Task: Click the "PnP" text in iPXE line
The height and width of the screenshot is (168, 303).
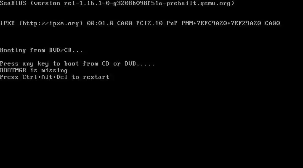Action: [172, 24]
